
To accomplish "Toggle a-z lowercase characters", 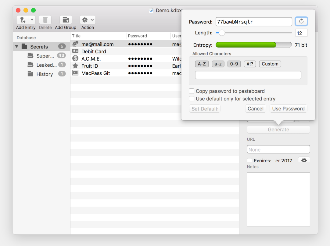I will (x=218, y=64).
